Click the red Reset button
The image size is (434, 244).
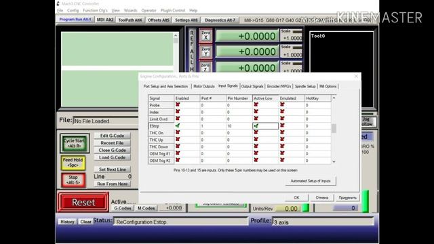pos(83,202)
